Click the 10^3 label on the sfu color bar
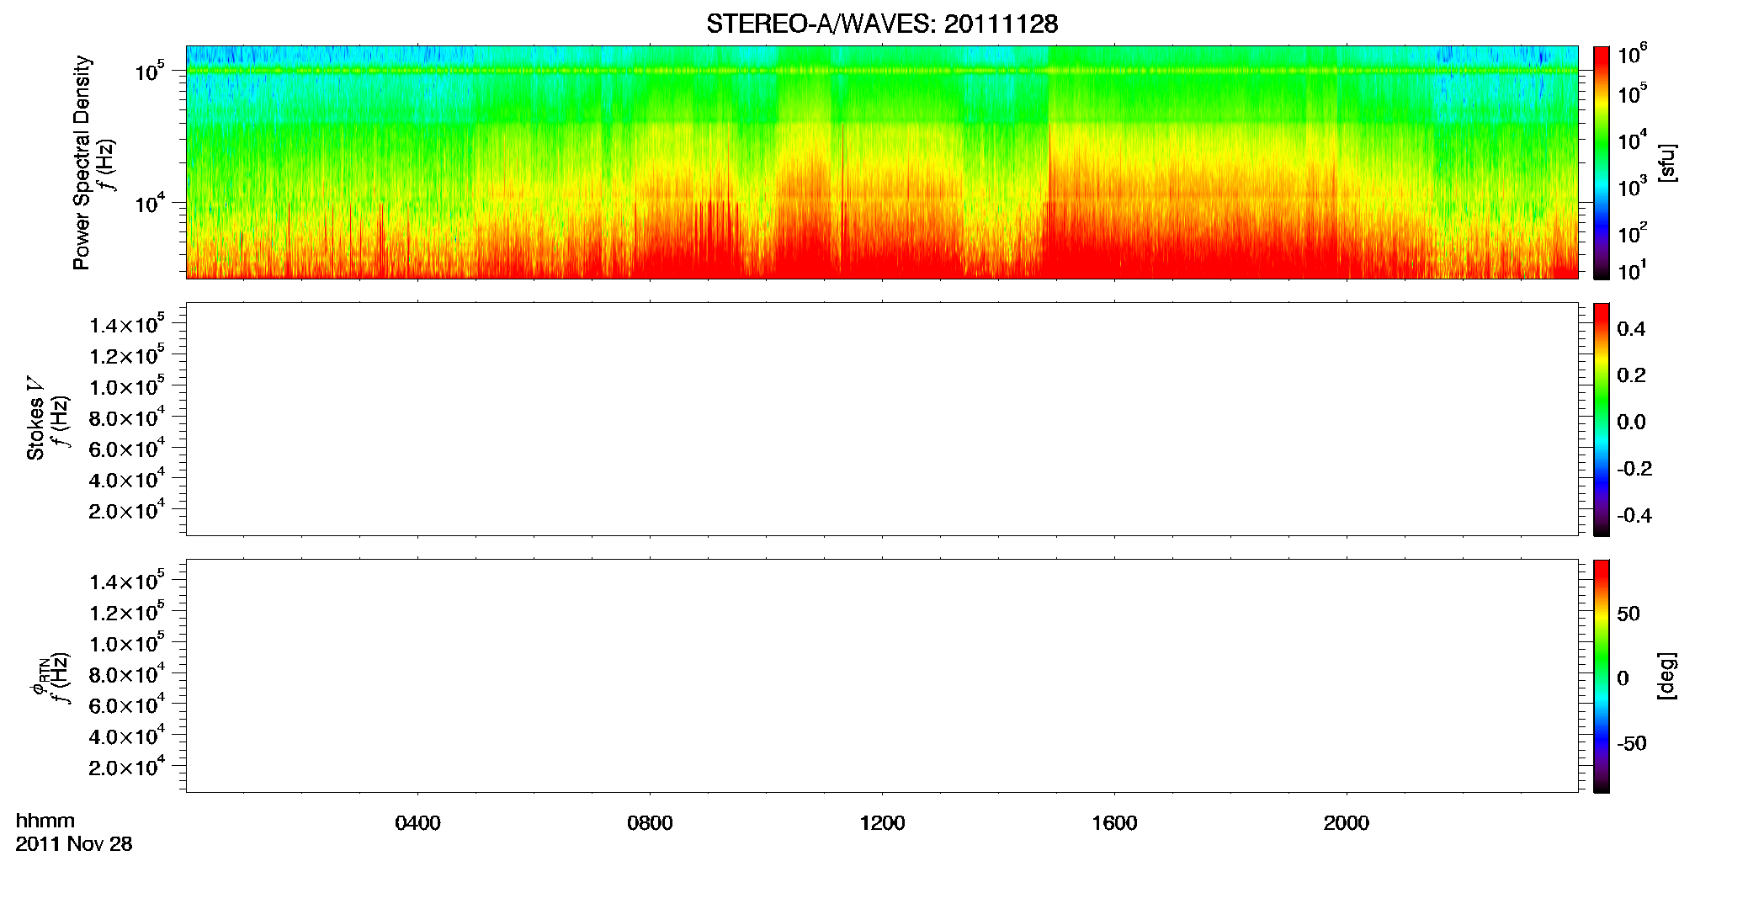 point(1633,187)
